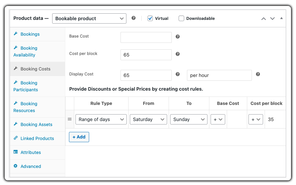Click the gear icon next to Advanced

coord(16,166)
